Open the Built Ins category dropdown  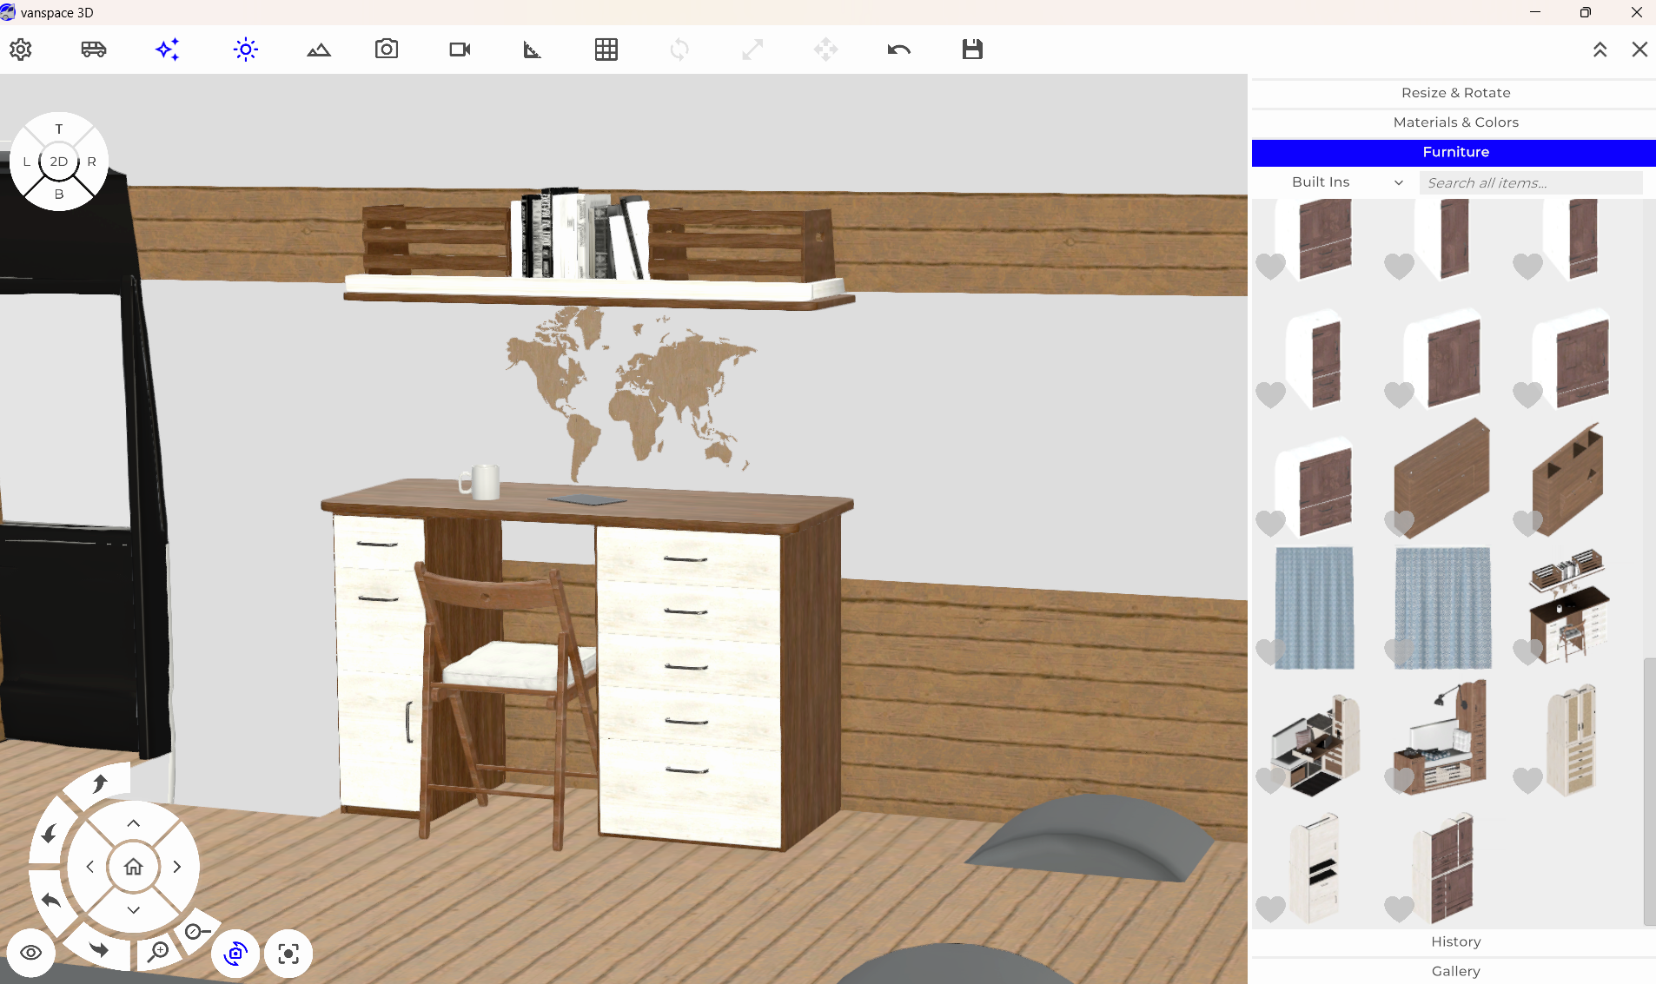[x=1347, y=182]
